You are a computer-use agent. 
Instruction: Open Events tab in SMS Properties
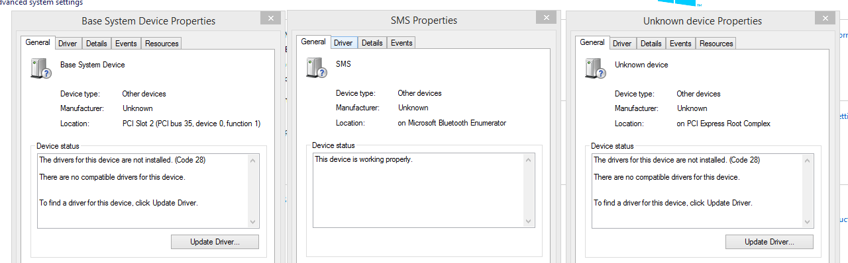click(x=401, y=43)
